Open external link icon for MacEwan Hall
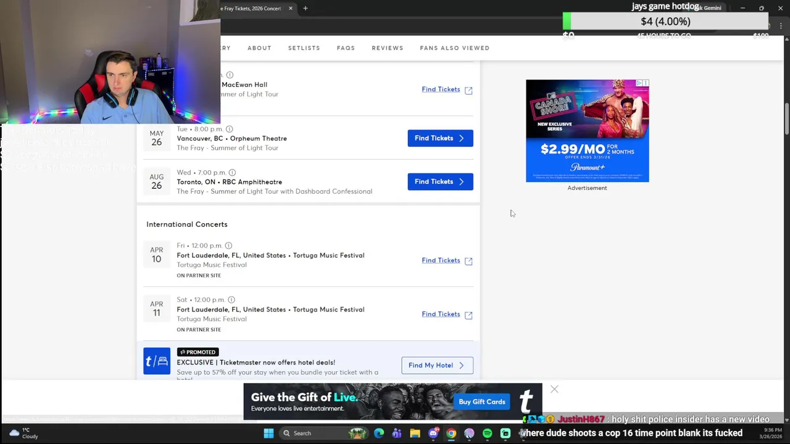 point(468,90)
